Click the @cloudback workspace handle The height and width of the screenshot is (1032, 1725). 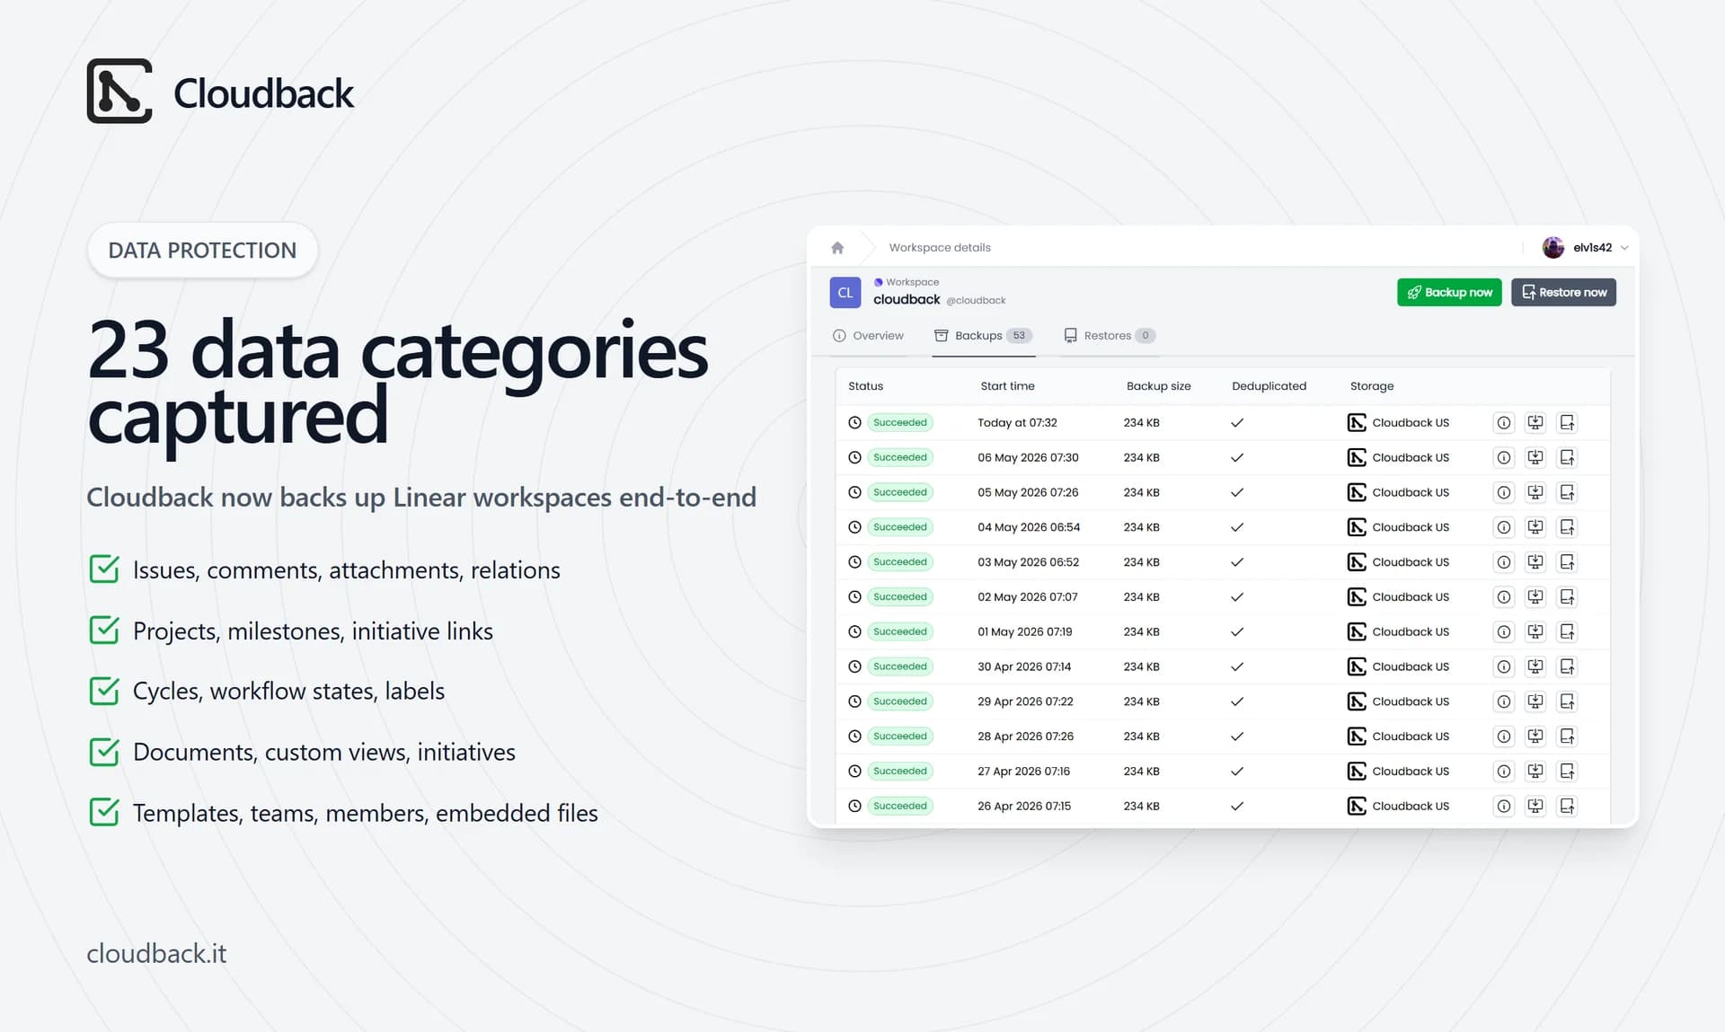[976, 301]
